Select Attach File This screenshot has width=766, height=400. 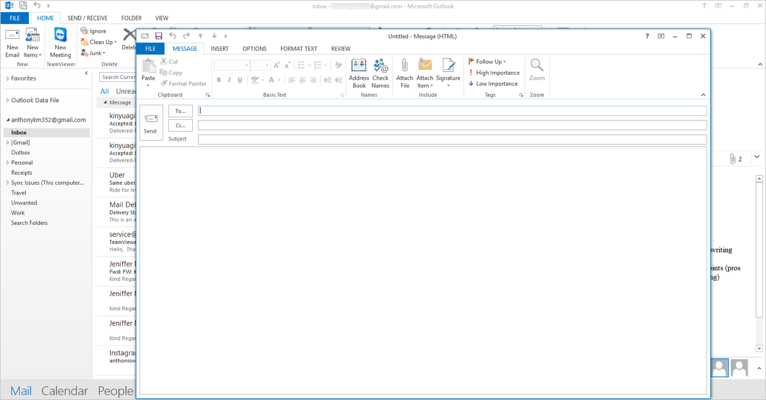(x=404, y=72)
